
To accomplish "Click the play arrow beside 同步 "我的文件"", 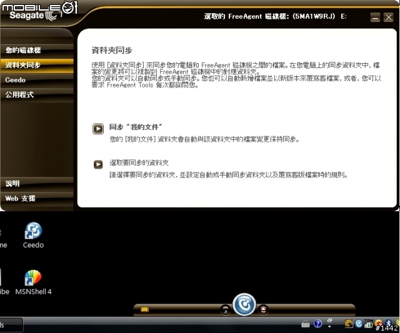I will [x=98, y=129].
